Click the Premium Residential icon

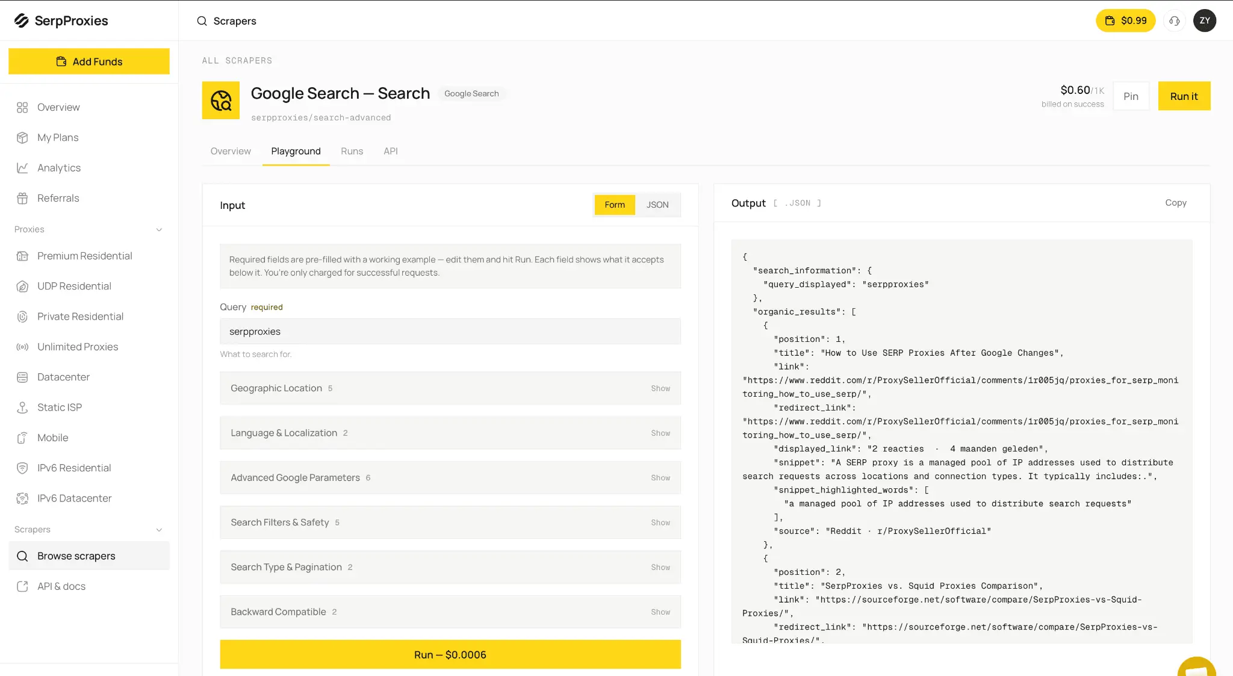[x=22, y=256]
